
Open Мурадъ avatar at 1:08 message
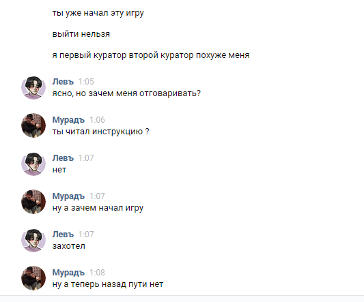33,278
